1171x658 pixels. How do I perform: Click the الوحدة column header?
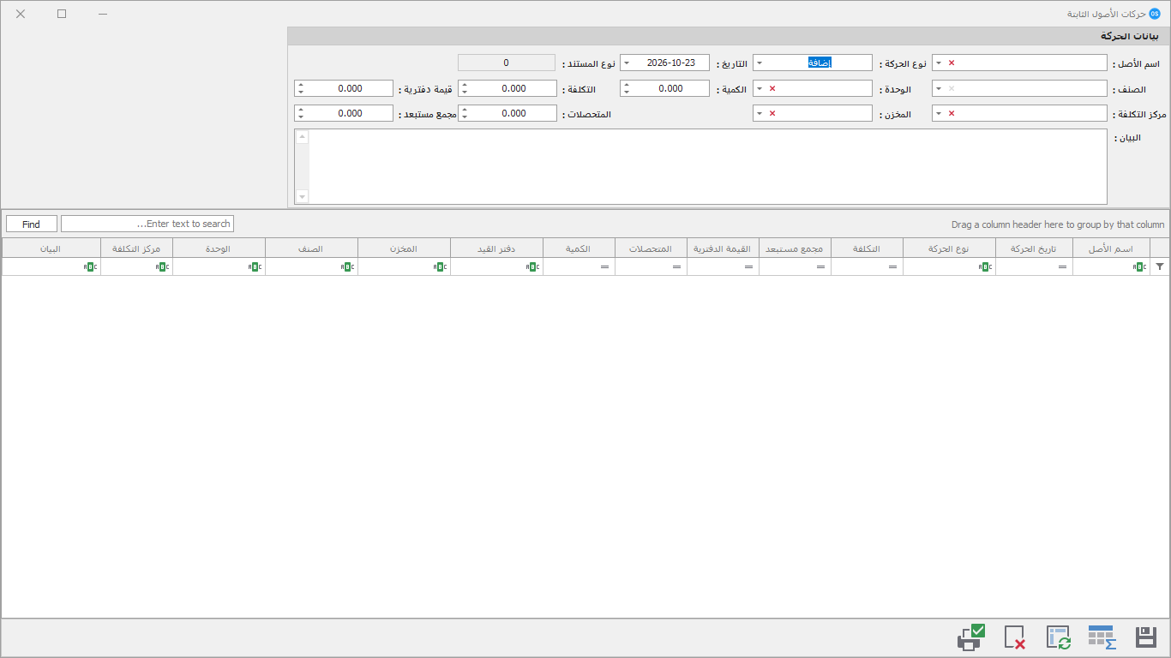pos(219,248)
